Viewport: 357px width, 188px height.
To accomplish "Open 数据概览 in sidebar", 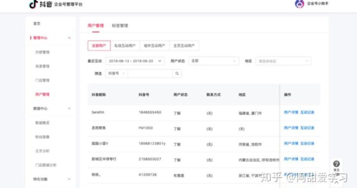I will pyautogui.click(x=42, y=123).
